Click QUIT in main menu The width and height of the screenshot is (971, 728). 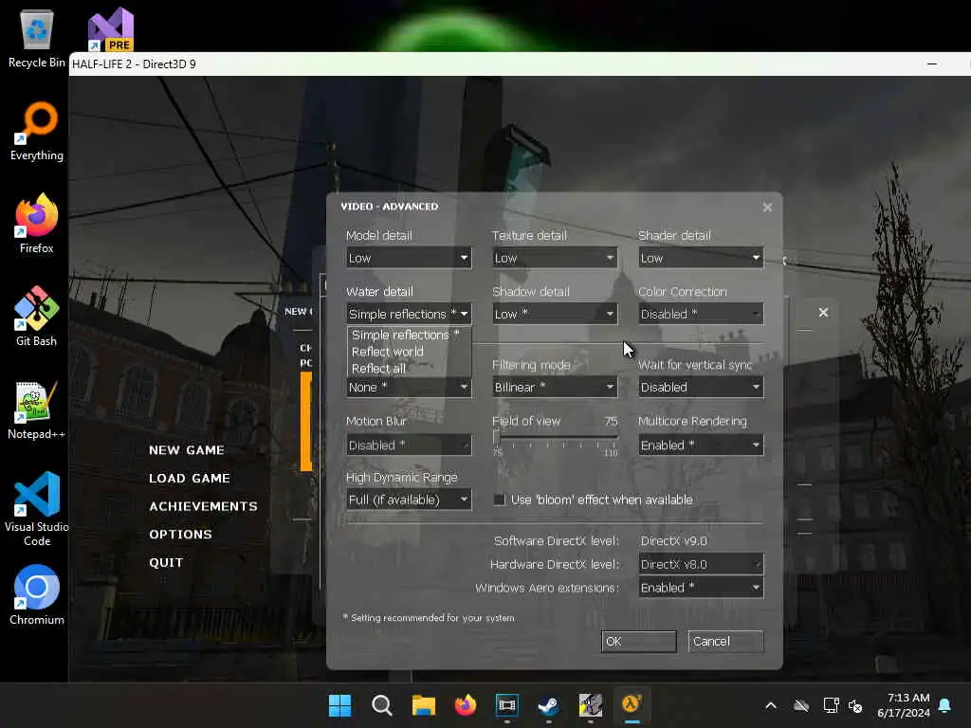coord(166,562)
